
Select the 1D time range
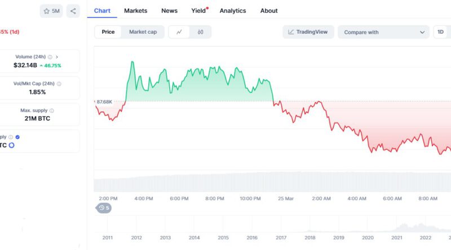440,32
